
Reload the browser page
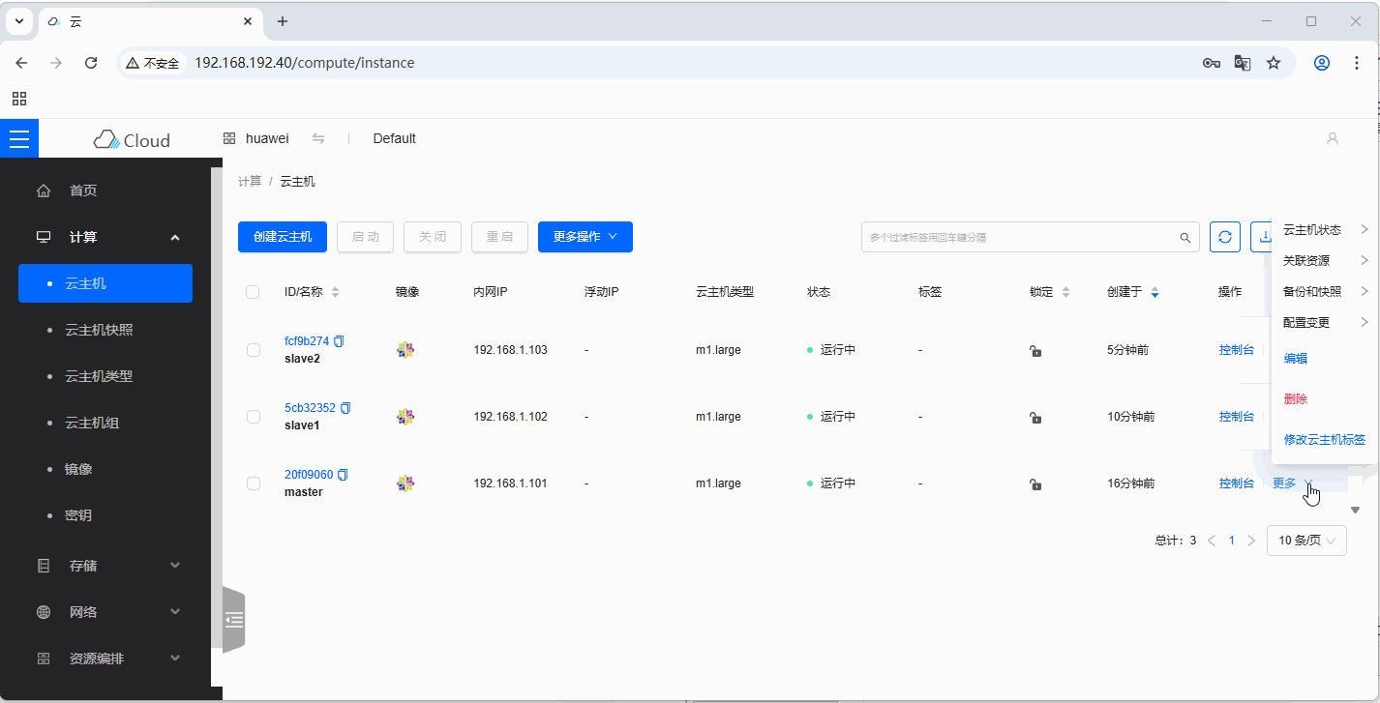91,63
